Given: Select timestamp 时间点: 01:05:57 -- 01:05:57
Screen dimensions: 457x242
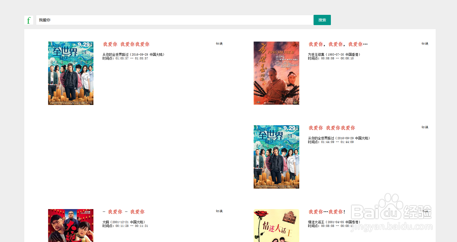Looking at the screenshot, I should 125,58.
